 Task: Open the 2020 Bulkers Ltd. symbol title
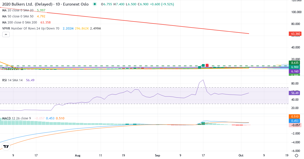[x=45, y=4]
